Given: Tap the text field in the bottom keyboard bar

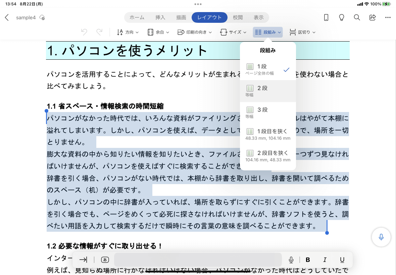Looking at the screenshot, I should (198, 260).
